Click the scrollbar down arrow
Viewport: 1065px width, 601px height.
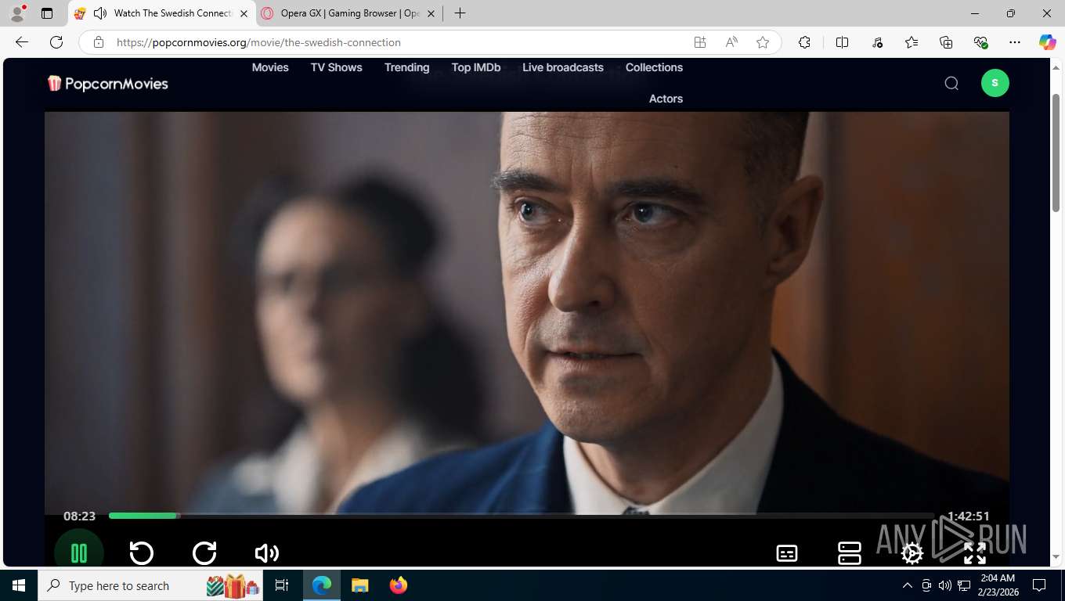1056,557
